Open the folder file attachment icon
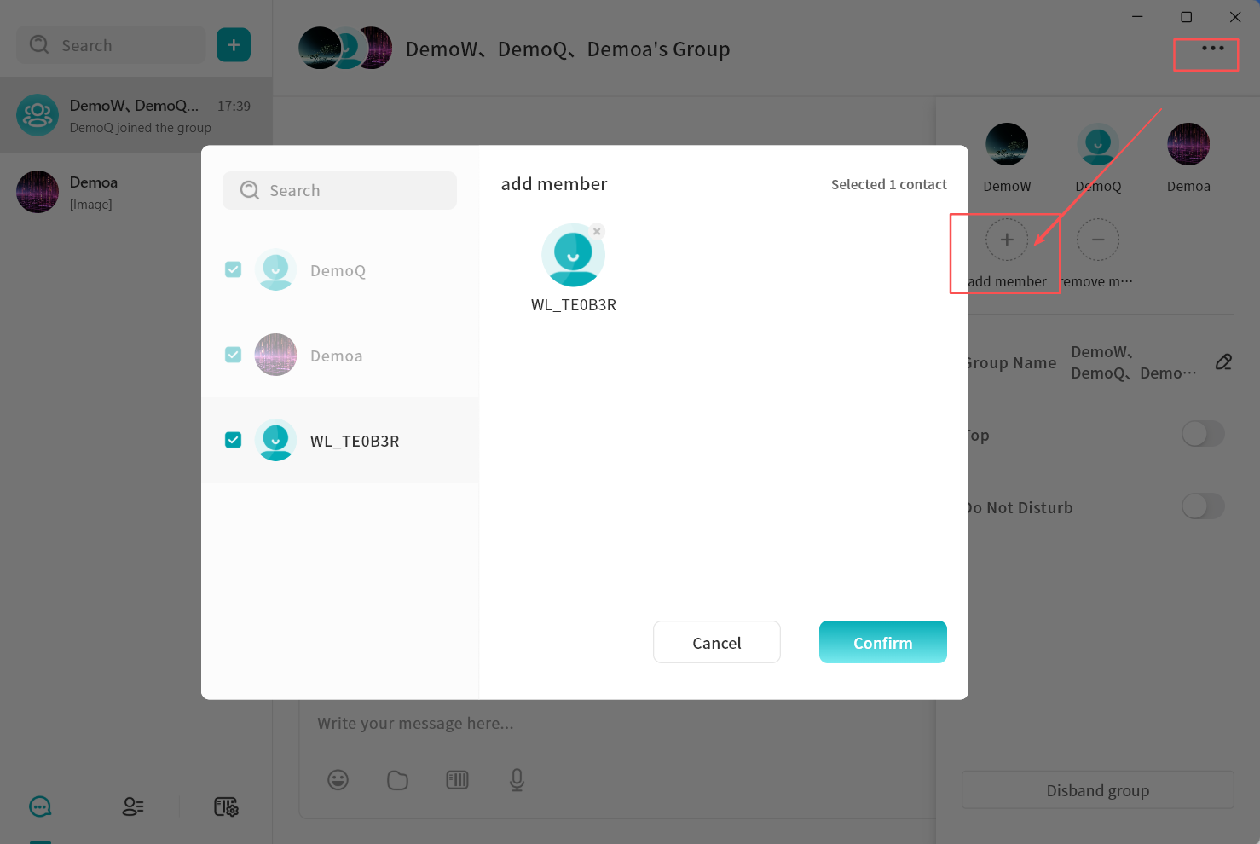The height and width of the screenshot is (844, 1260). coord(397,779)
